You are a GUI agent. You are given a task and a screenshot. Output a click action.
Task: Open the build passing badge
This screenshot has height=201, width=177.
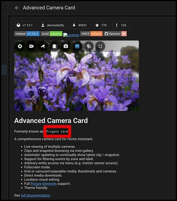tap(51, 34)
